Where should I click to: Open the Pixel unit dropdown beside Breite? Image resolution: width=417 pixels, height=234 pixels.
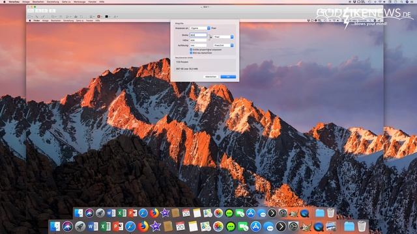(x=223, y=37)
